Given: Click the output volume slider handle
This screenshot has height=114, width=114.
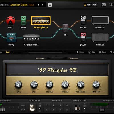Looking at the screenshot, I should [102, 110].
